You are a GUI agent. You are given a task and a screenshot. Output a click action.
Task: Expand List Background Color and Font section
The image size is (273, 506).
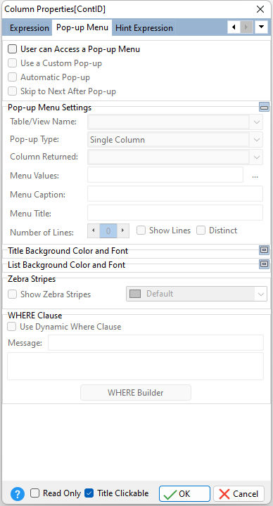[264, 264]
